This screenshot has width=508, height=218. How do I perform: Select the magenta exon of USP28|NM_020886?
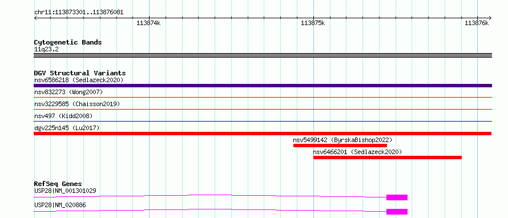[397, 212]
